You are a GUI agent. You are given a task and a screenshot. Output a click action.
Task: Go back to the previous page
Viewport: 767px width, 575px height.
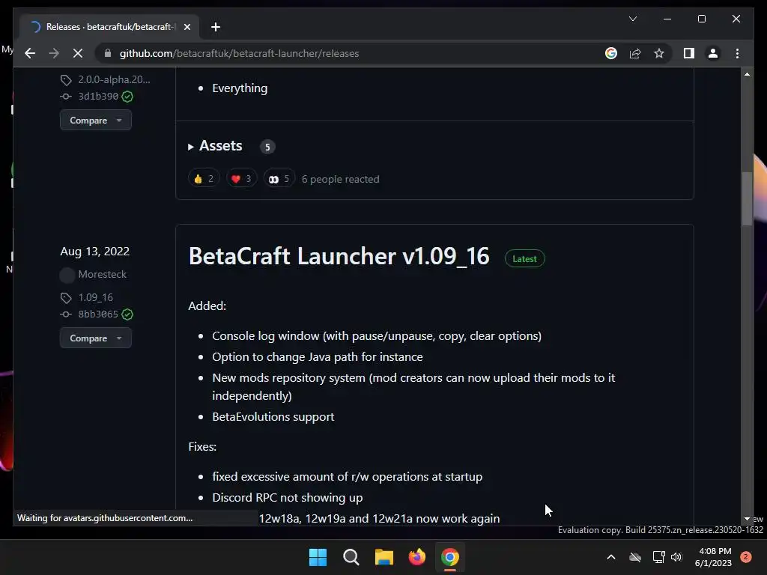(x=30, y=53)
